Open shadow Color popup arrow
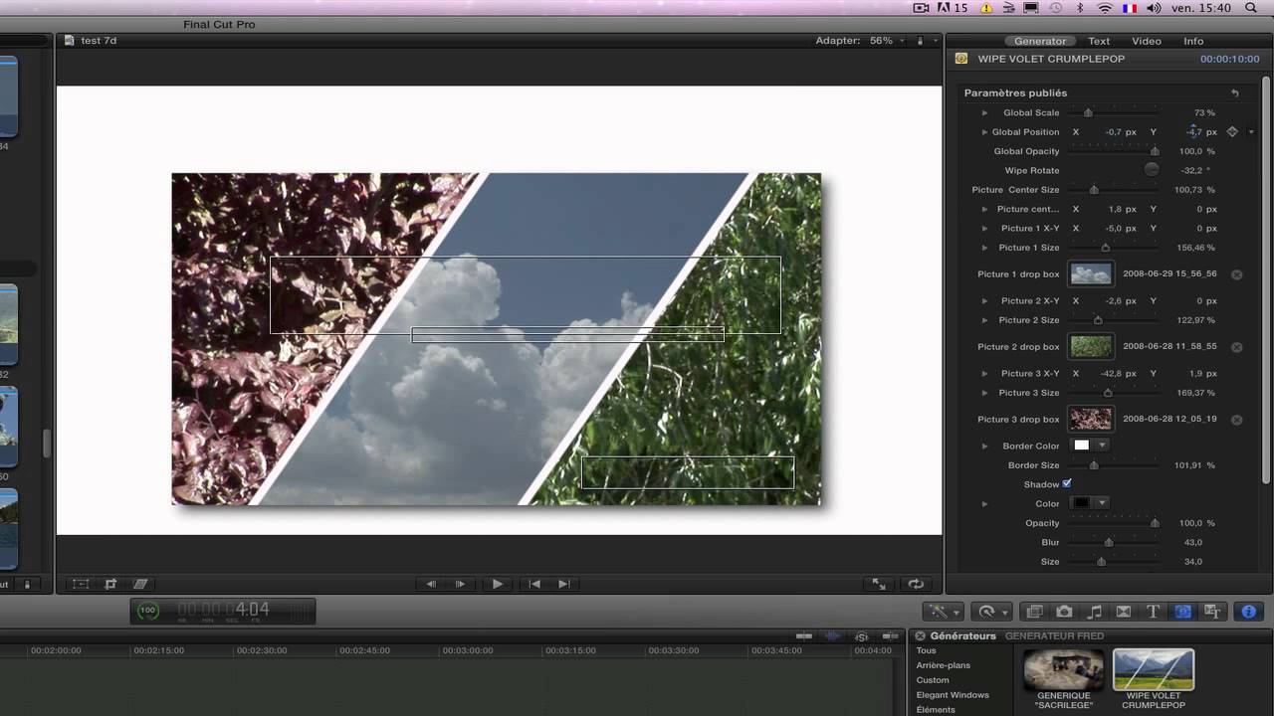This screenshot has width=1274, height=716. pyautogui.click(x=1103, y=503)
